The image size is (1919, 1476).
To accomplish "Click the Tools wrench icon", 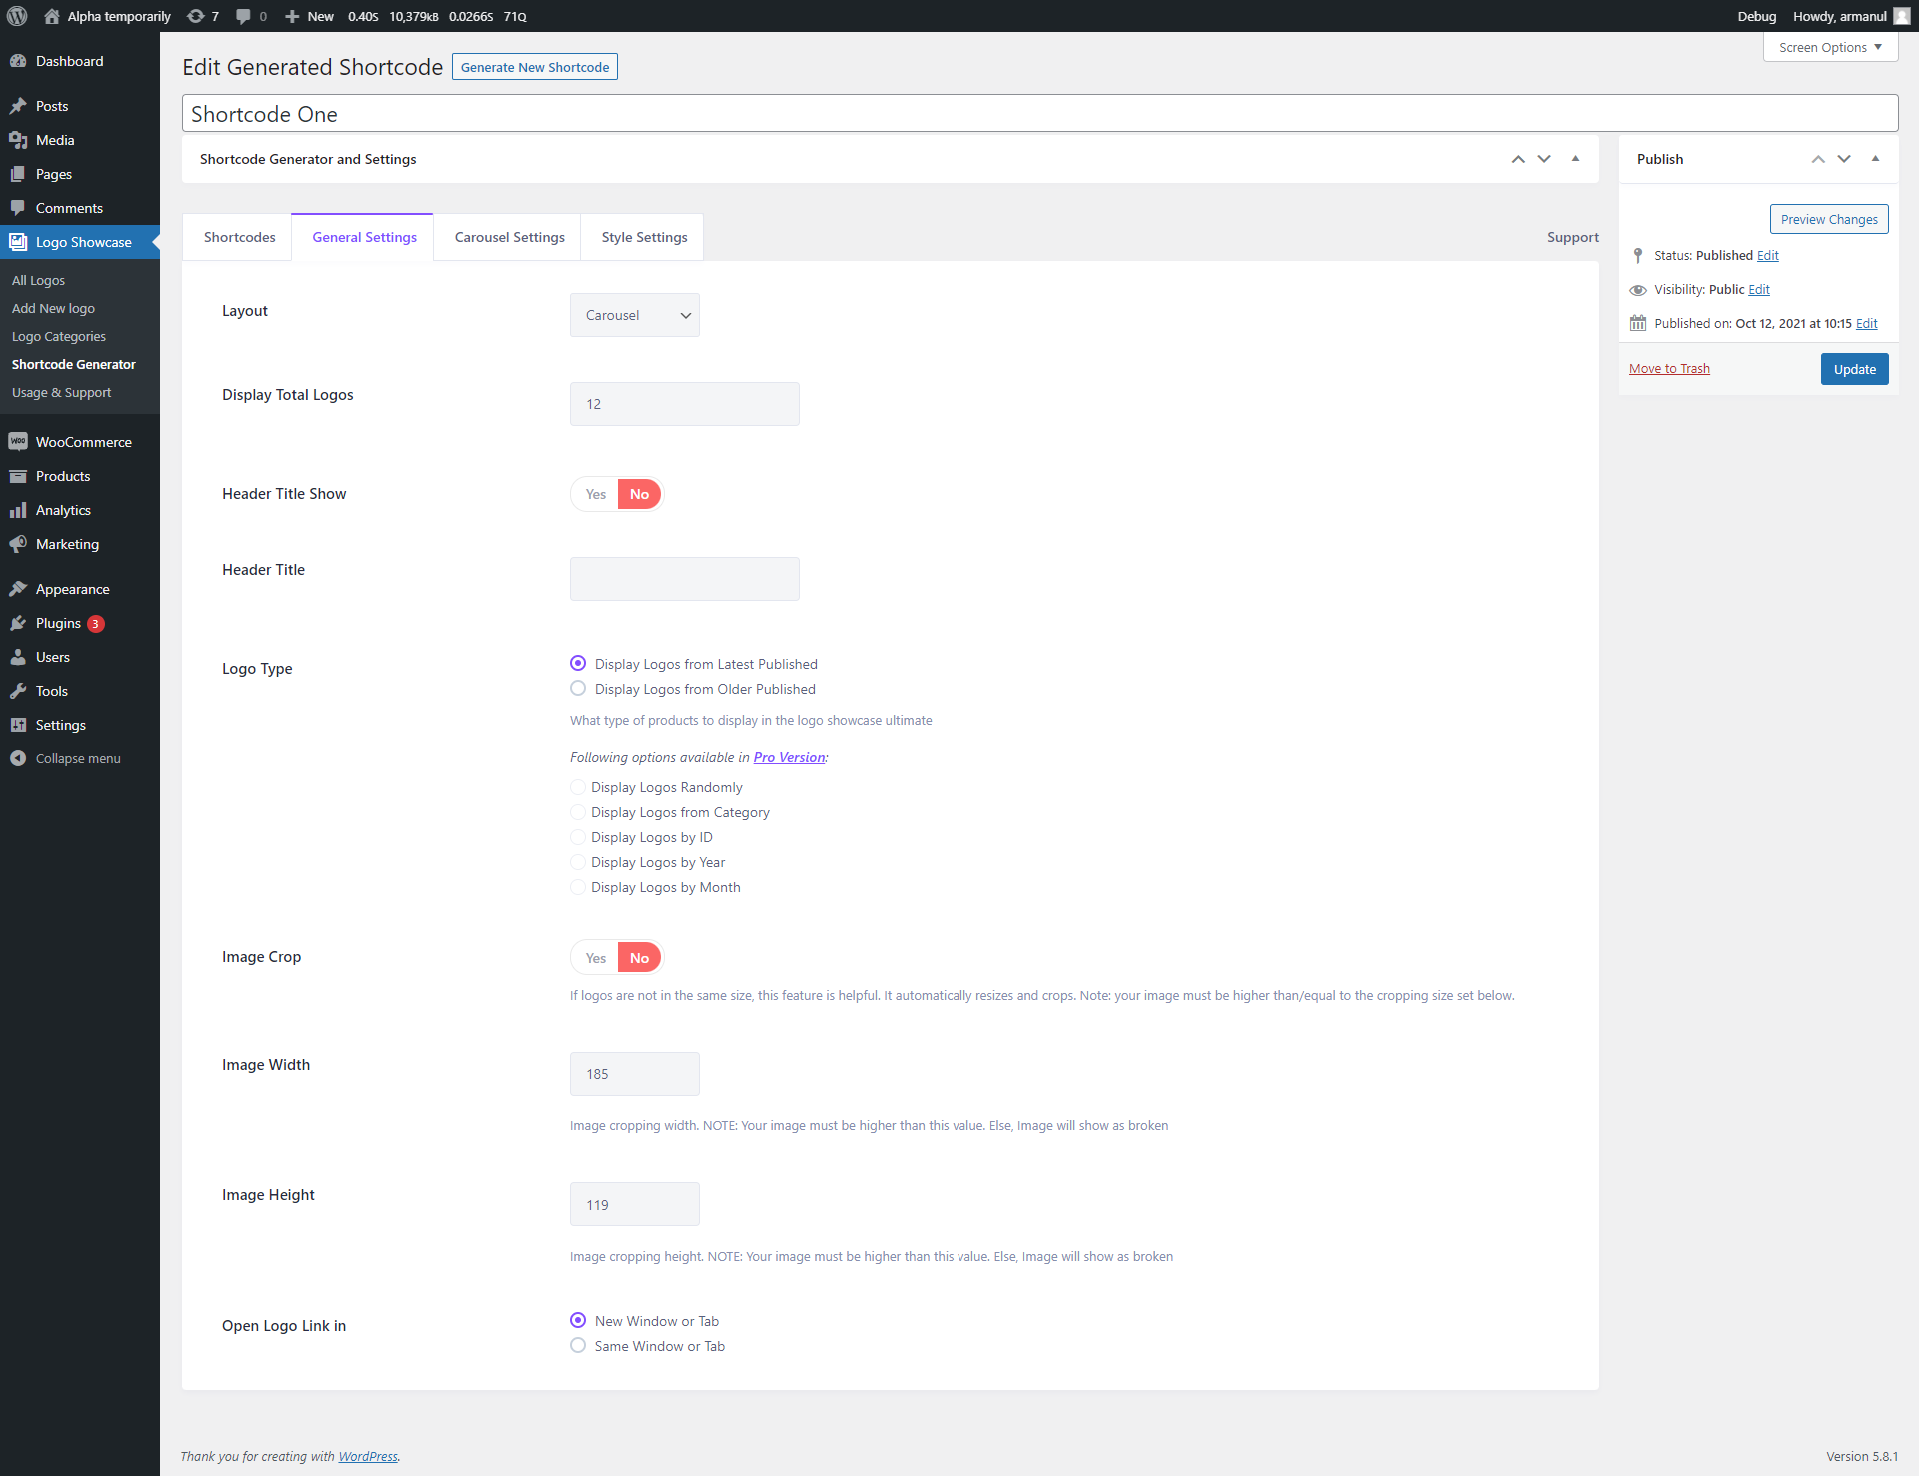I will pos(18,691).
